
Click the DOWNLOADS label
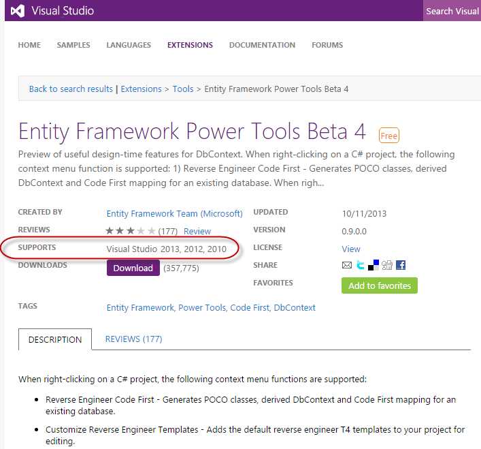click(42, 265)
